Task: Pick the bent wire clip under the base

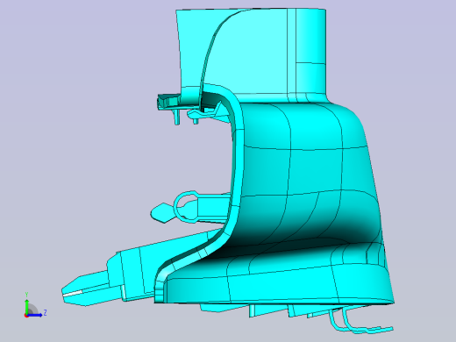Action: point(361,321)
